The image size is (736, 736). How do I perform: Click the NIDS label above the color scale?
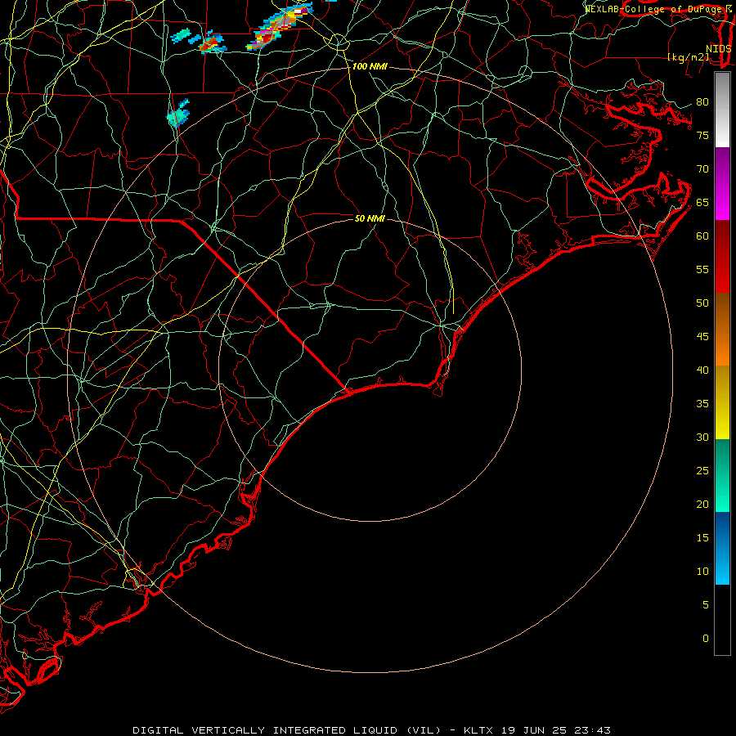[719, 49]
